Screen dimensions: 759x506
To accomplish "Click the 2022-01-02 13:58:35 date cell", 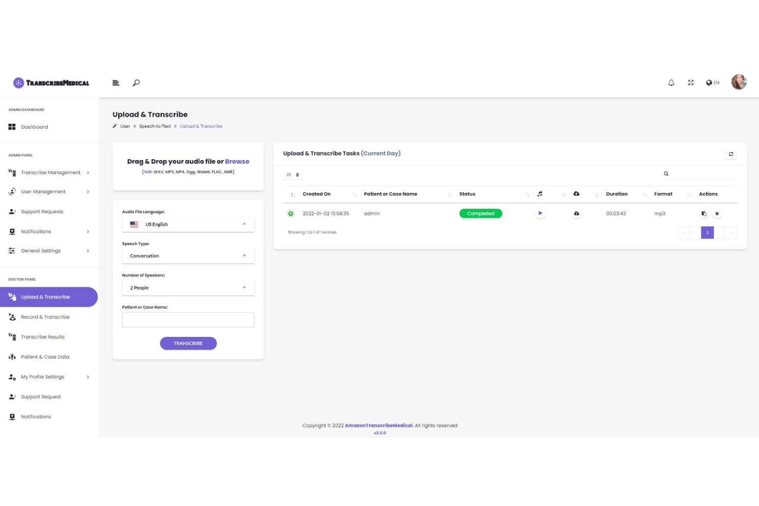I will 326,213.
